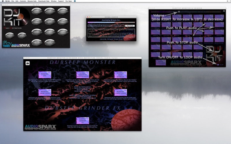Open the Window menu

coord(54,1)
